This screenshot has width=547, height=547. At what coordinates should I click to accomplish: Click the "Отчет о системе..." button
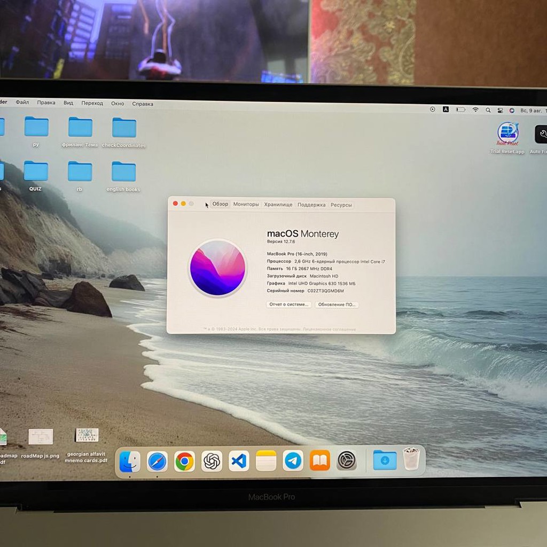(x=288, y=304)
